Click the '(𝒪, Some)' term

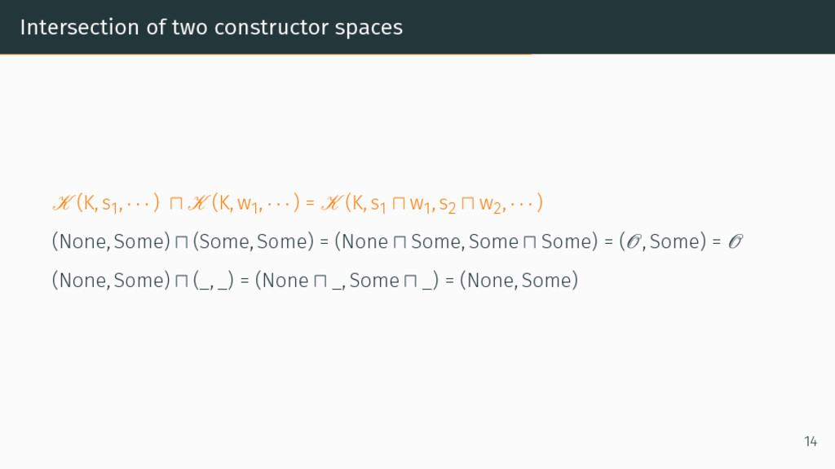click(x=661, y=241)
